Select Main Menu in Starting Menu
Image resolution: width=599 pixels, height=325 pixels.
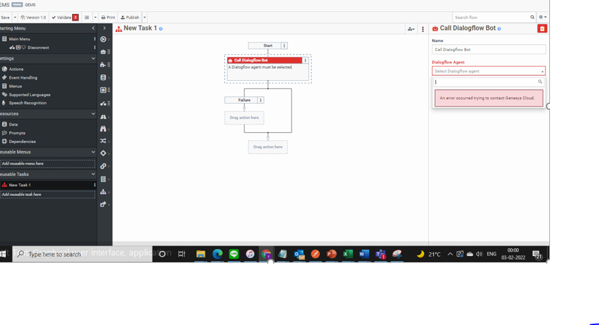point(19,39)
